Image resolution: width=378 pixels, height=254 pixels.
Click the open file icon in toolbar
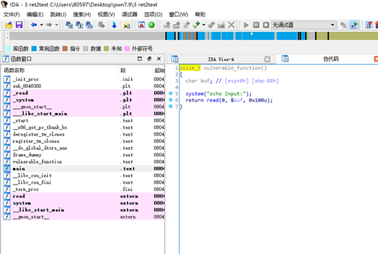(x=9, y=25)
